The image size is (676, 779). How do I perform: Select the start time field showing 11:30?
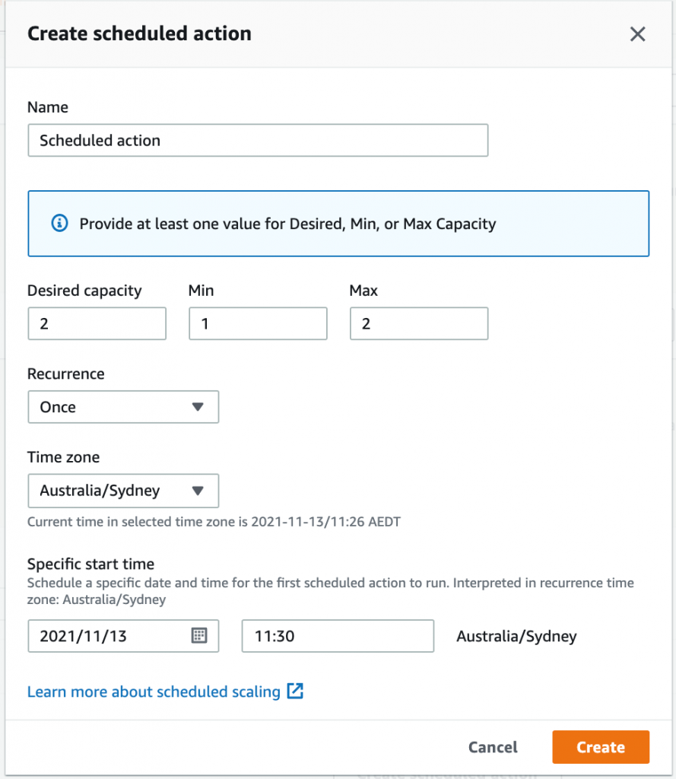coord(337,636)
